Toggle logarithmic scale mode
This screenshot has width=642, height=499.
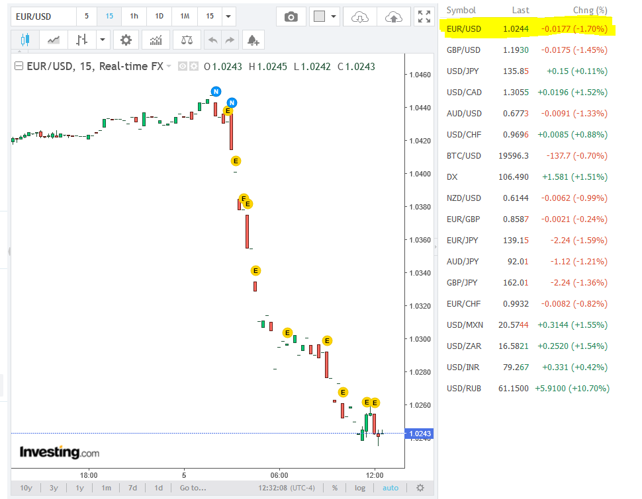360,488
